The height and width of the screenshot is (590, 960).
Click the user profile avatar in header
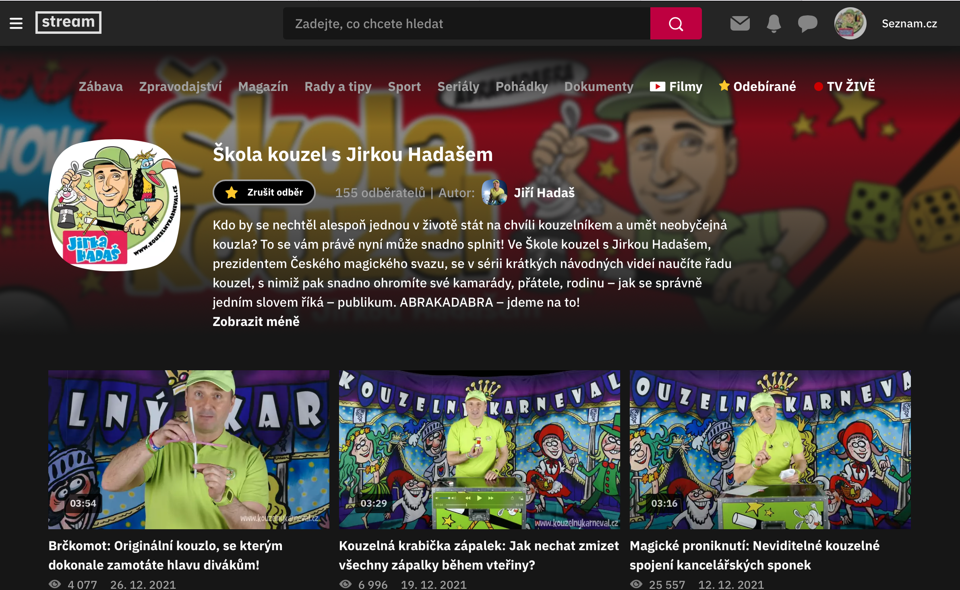850,23
